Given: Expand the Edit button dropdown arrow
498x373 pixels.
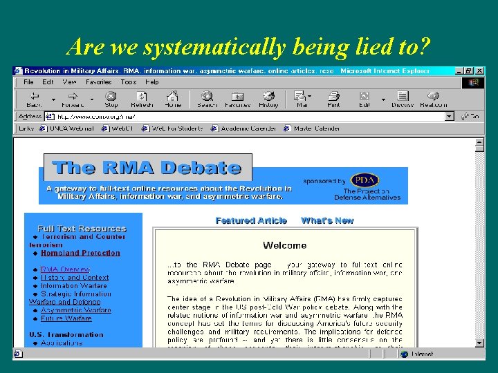Looking at the screenshot, I should pyautogui.click(x=383, y=99).
